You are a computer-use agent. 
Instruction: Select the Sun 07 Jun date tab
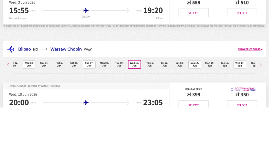(89, 65)
